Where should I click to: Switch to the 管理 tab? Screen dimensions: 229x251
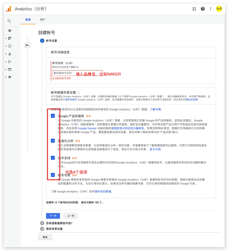coord(28,20)
